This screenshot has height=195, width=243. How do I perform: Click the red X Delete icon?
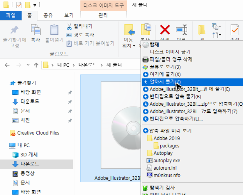point(165,30)
